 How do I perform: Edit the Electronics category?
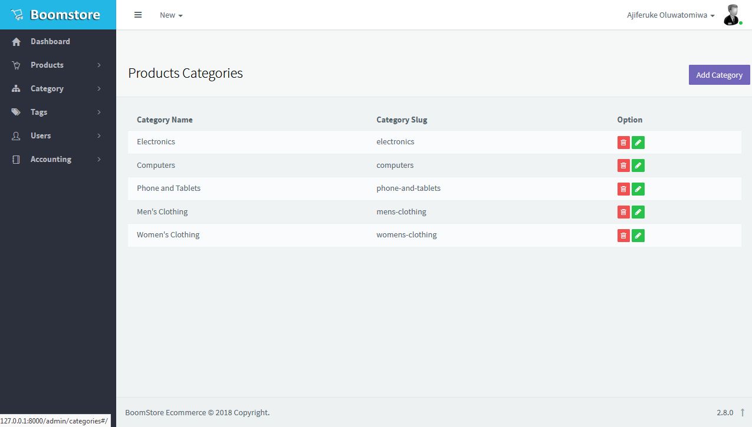point(638,143)
